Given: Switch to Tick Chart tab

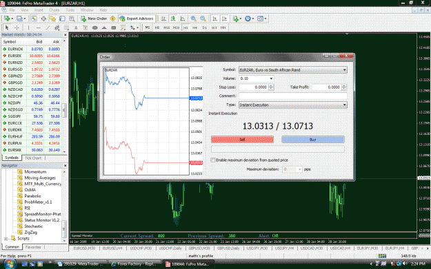Looking at the screenshot, I should [x=33, y=158].
